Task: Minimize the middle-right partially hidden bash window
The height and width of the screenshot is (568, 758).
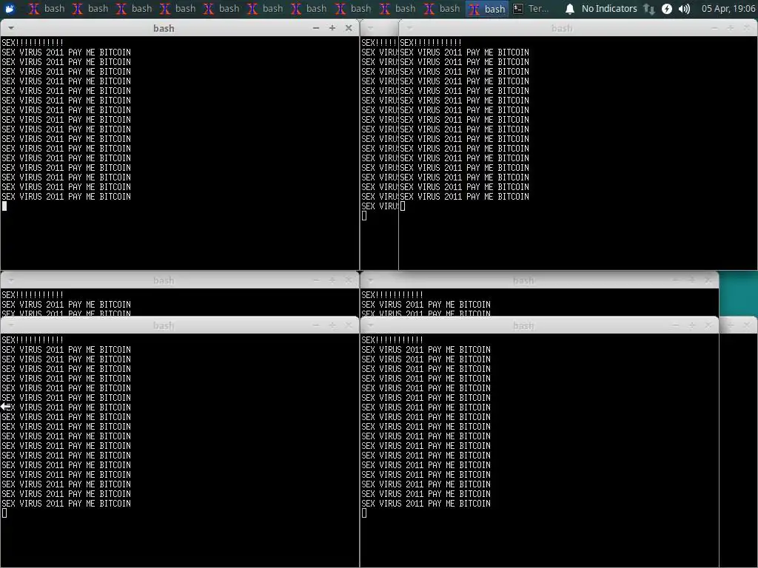Action: tap(675, 280)
